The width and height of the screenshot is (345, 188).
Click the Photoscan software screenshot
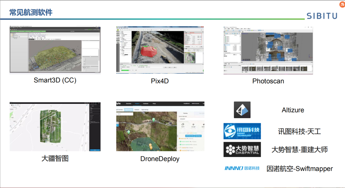point(268,50)
